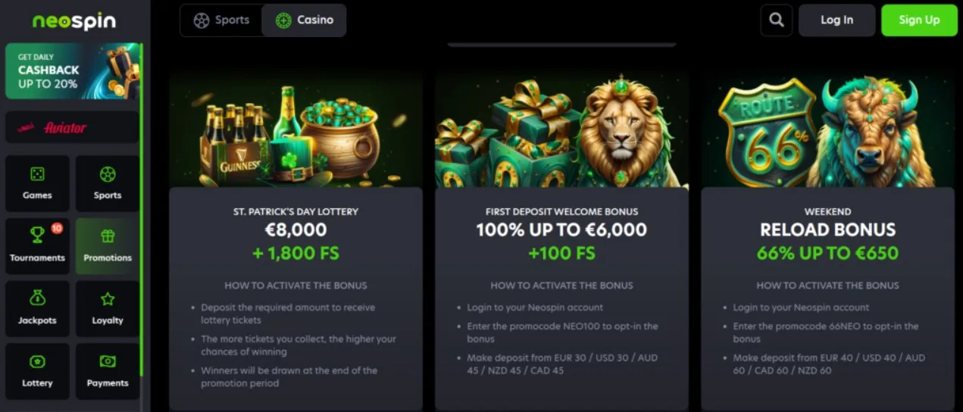Click the green Sign Up button
This screenshot has height=412, width=963.
click(x=919, y=20)
